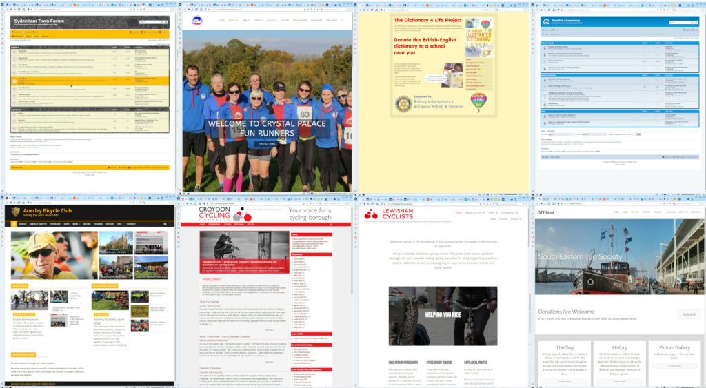Select HOME in Fun Runners navigation

(x=222, y=20)
